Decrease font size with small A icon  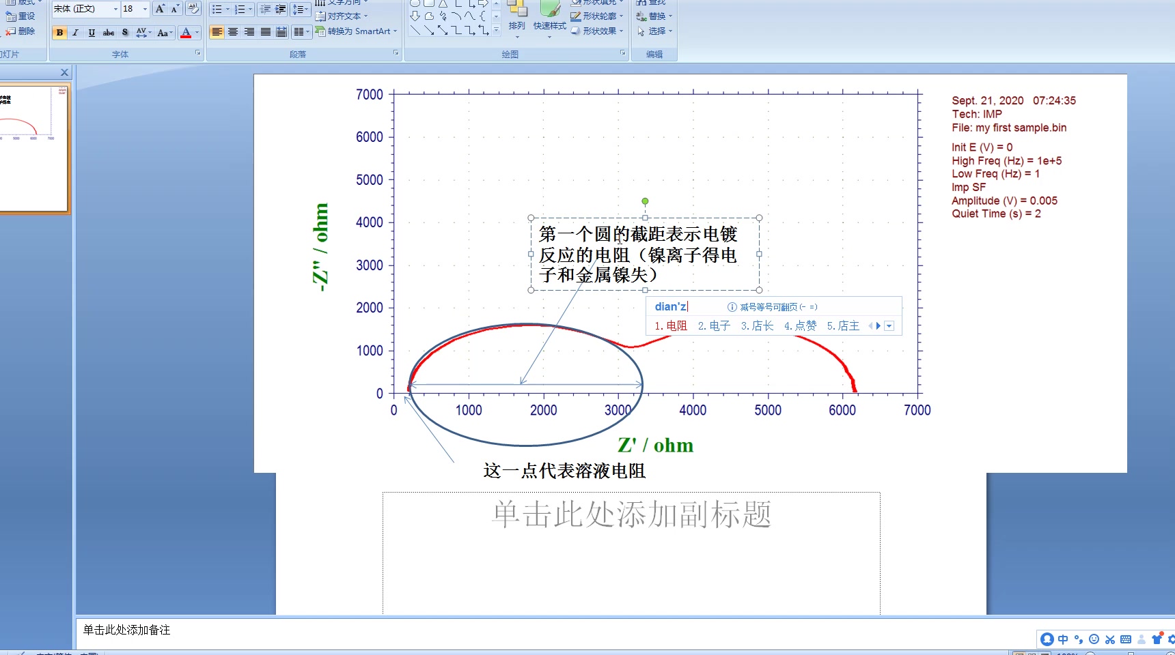(x=175, y=9)
